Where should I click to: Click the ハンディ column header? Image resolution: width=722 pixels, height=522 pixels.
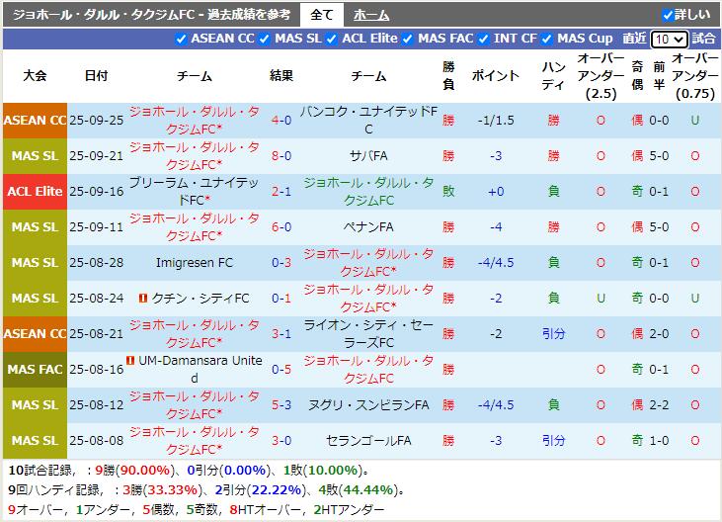pos(553,75)
